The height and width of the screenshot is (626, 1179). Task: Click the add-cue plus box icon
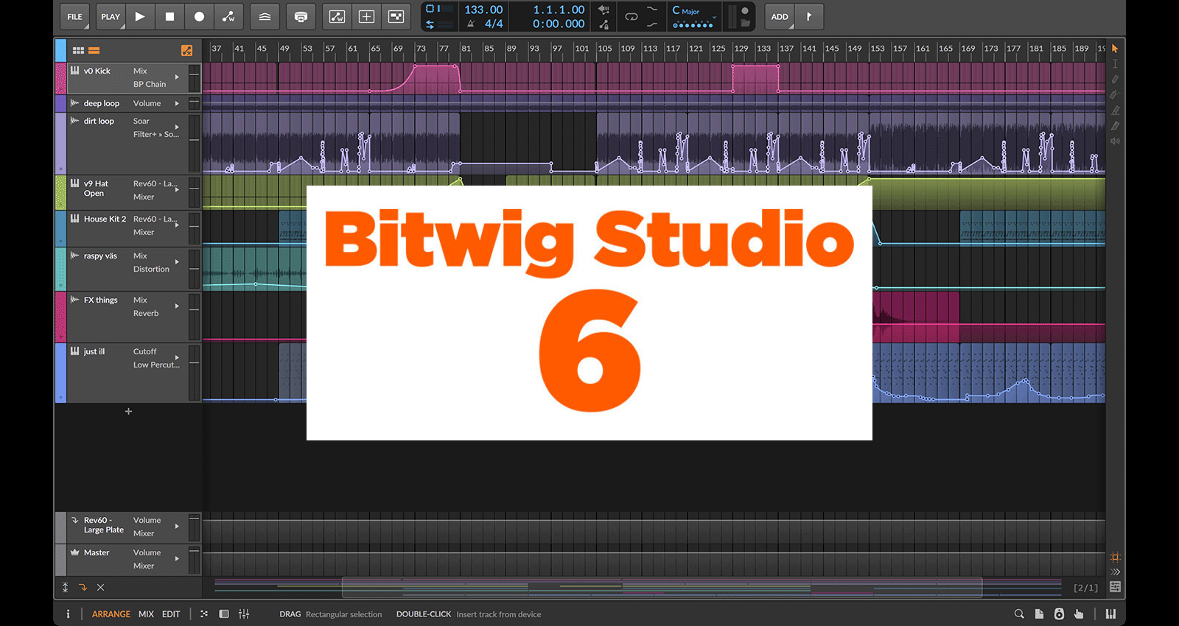coord(366,16)
